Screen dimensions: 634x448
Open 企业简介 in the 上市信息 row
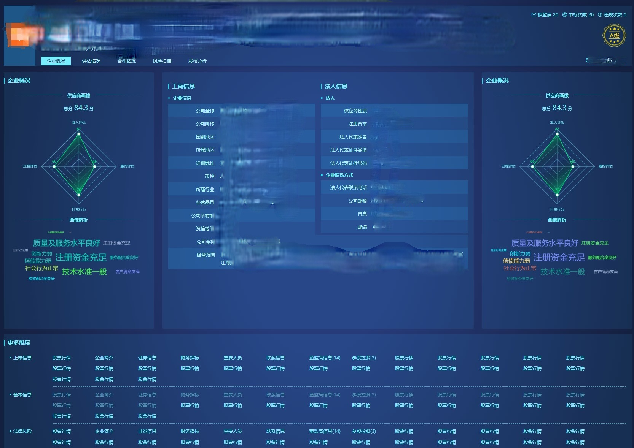104,358
